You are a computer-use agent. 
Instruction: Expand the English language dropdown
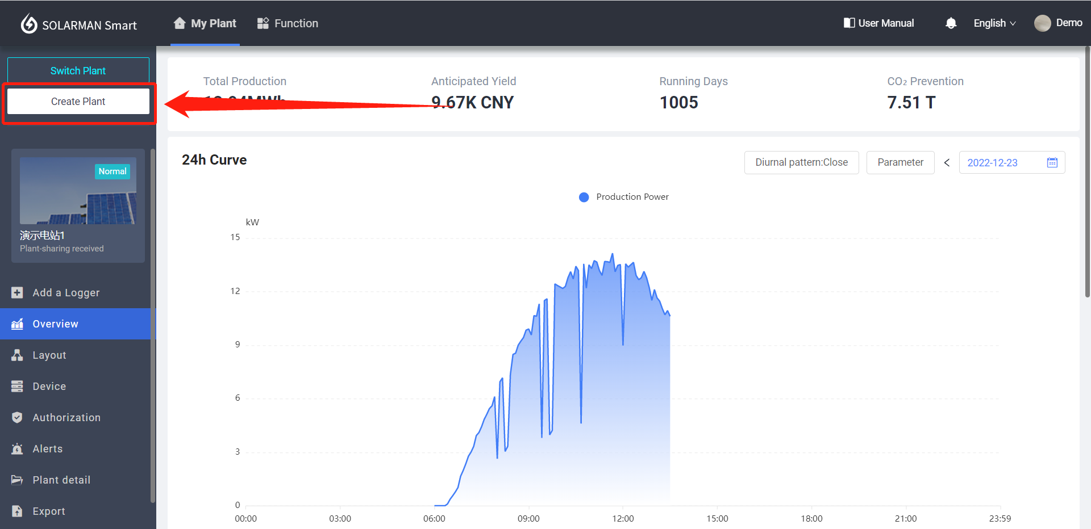click(994, 23)
